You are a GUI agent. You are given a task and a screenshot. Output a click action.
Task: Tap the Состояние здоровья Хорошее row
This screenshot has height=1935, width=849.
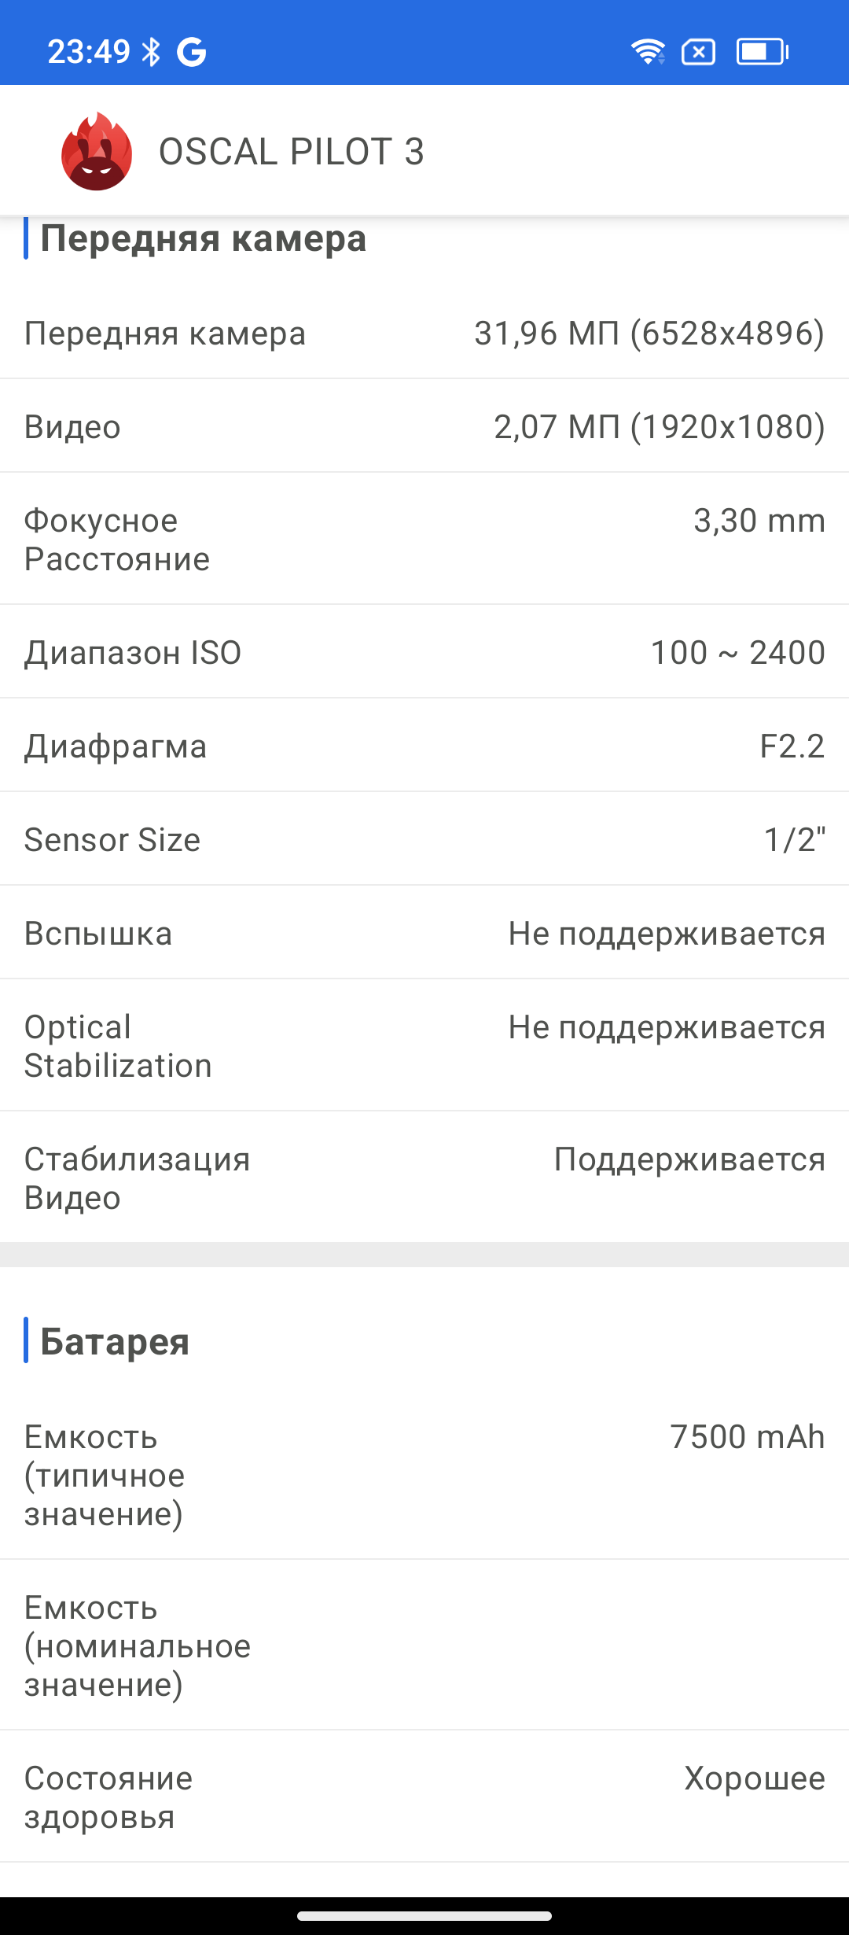[x=424, y=1797]
